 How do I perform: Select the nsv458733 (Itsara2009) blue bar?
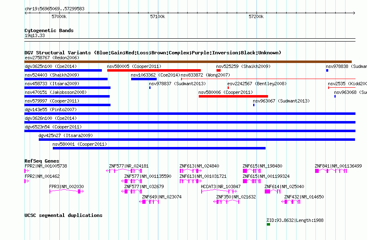pyautogui.click(x=67, y=88)
